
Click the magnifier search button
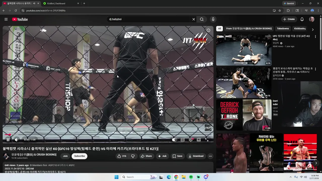(202, 19)
